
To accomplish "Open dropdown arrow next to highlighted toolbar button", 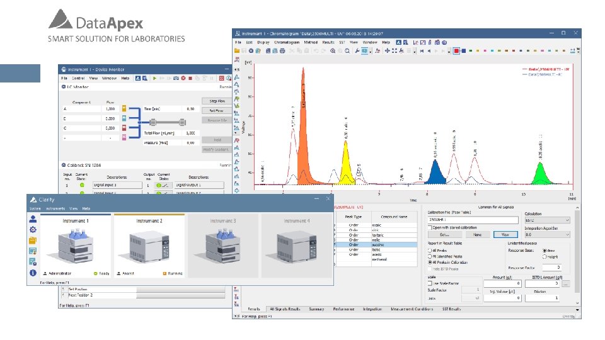I will (x=371, y=51).
